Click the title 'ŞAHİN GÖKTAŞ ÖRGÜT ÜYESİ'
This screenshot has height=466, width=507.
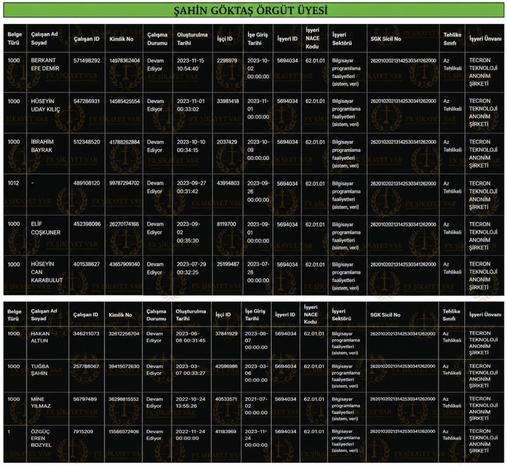pyautogui.click(x=251, y=11)
